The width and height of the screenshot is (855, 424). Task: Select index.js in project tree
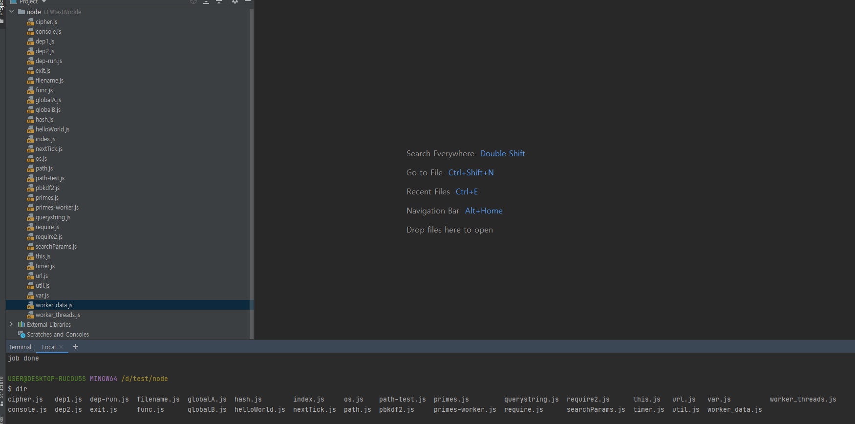[45, 139]
